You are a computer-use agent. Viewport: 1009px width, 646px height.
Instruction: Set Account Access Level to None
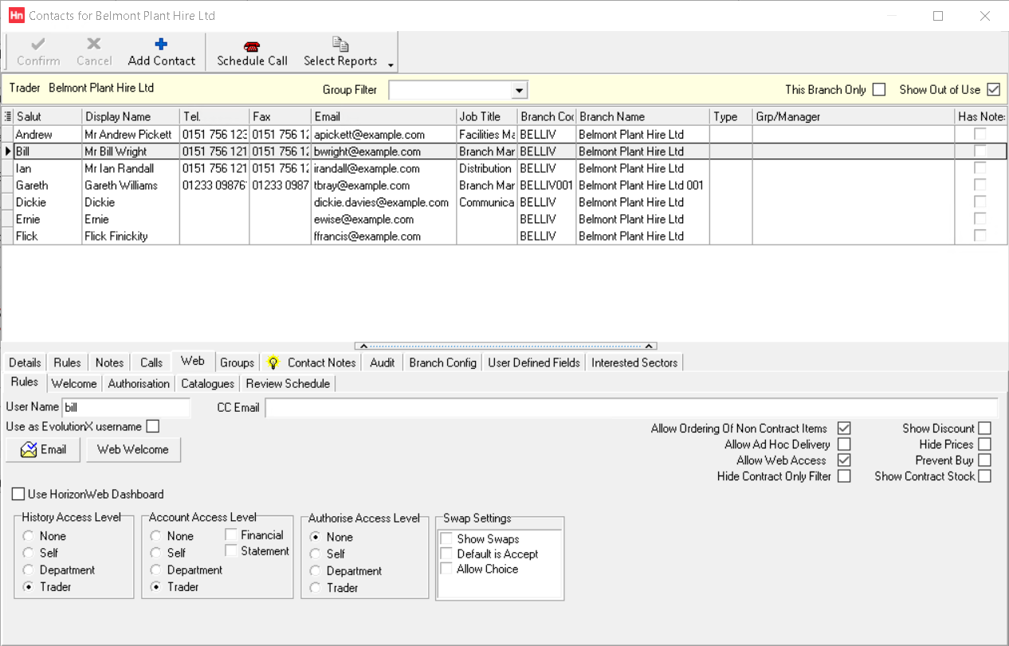tap(156, 536)
